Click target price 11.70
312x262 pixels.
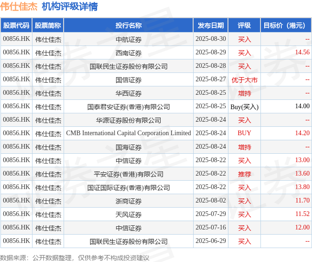[302, 200]
